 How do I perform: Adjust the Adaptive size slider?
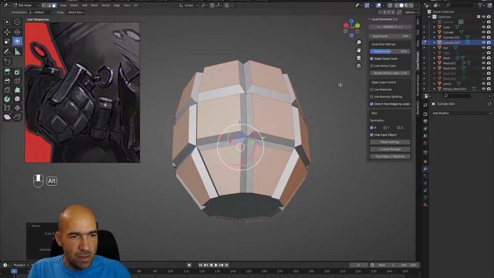(x=390, y=51)
